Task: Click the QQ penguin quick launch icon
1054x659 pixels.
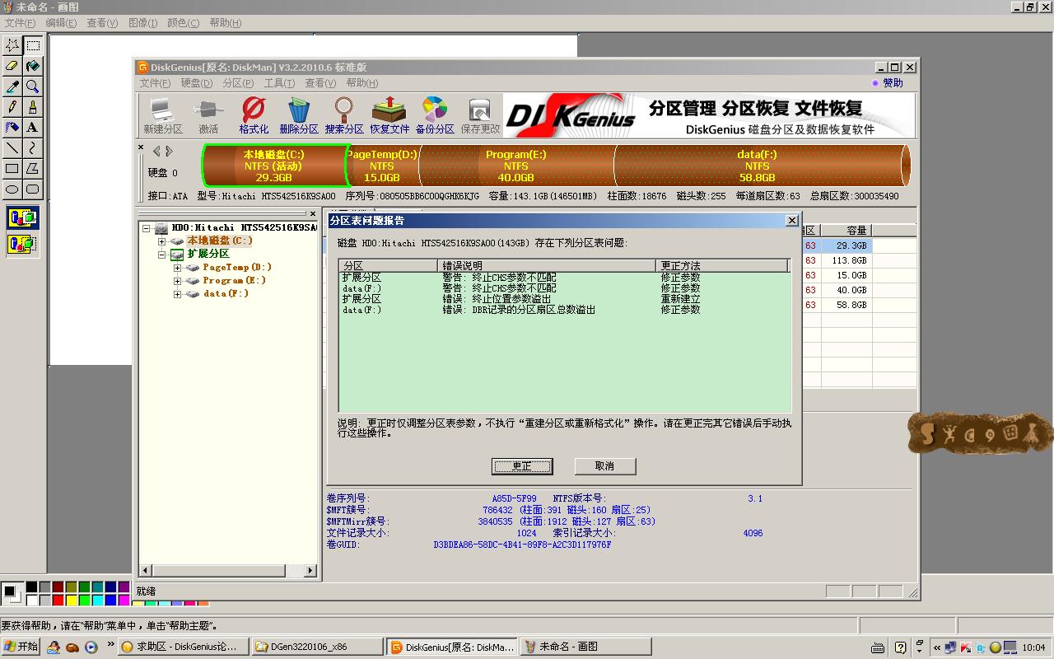Action: click(x=54, y=647)
